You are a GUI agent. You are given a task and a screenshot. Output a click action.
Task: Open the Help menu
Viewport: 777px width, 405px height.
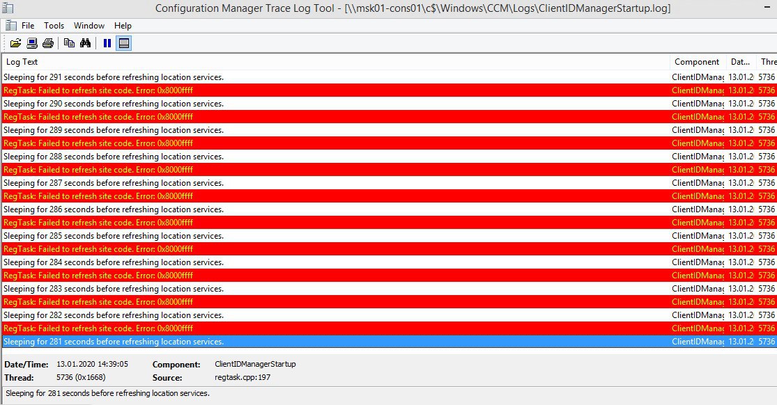click(x=123, y=25)
